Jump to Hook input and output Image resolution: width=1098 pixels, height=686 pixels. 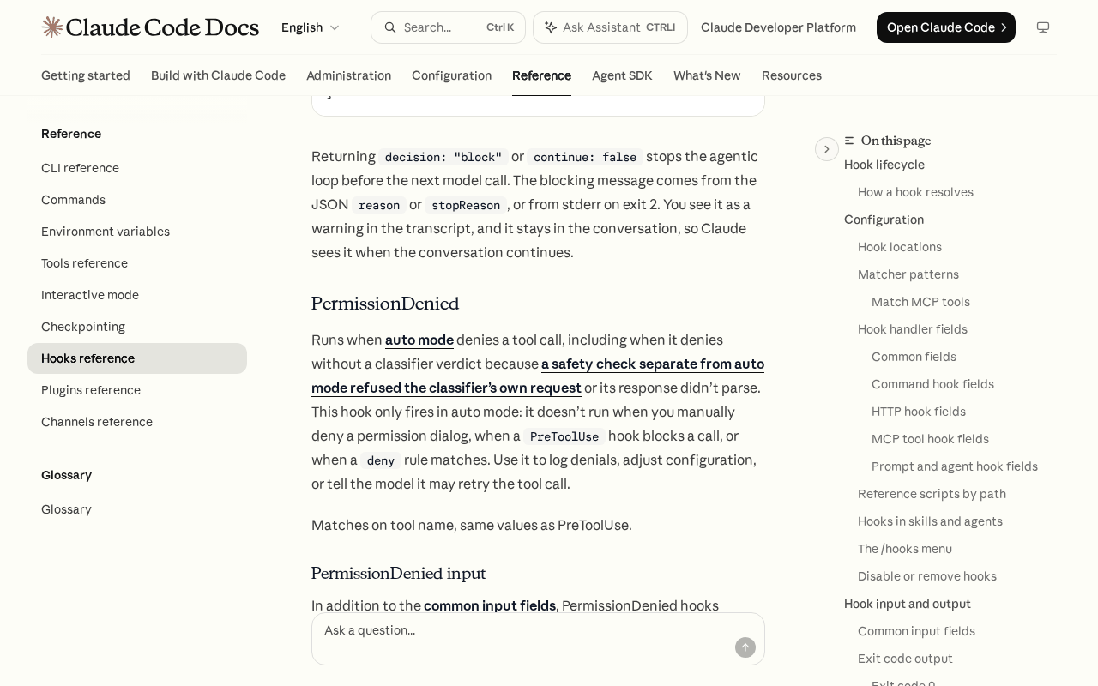908,604
